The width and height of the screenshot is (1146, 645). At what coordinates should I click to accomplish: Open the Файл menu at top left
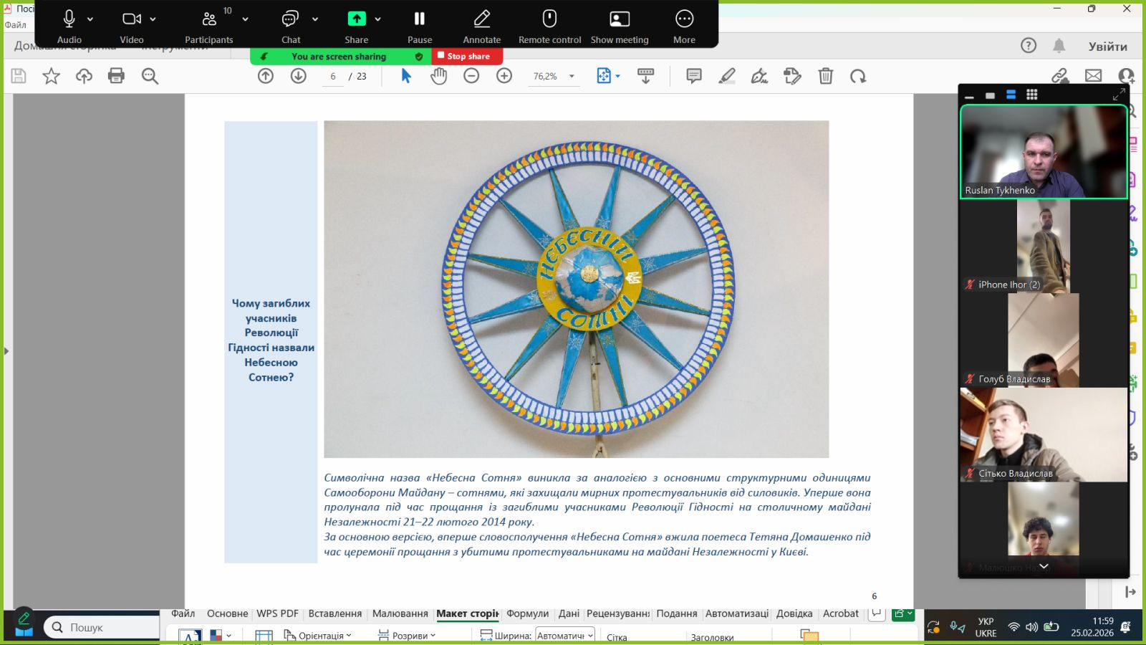(x=15, y=25)
